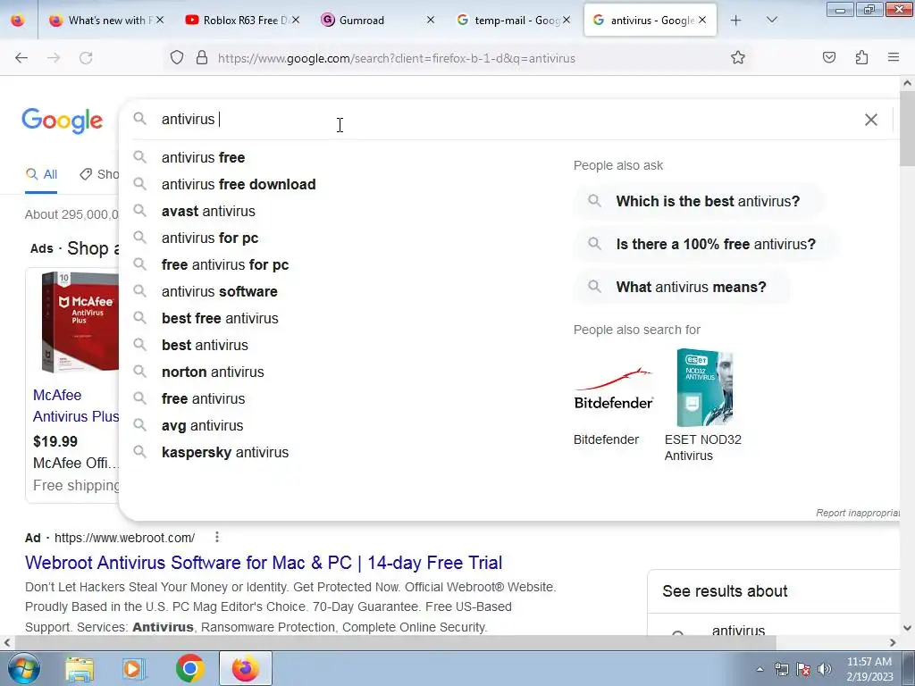Click the Windows Start orb
Image resolution: width=915 pixels, height=686 pixels.
tap(24, 668)
